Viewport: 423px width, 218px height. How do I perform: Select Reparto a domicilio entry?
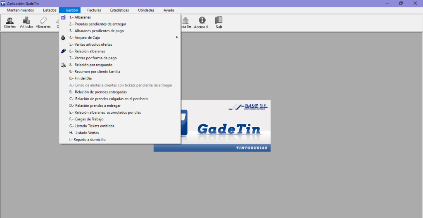point(87,139)
